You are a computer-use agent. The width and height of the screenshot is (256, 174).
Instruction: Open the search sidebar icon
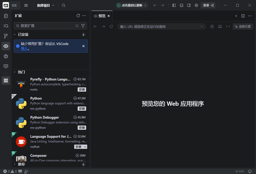coord(6,26)
